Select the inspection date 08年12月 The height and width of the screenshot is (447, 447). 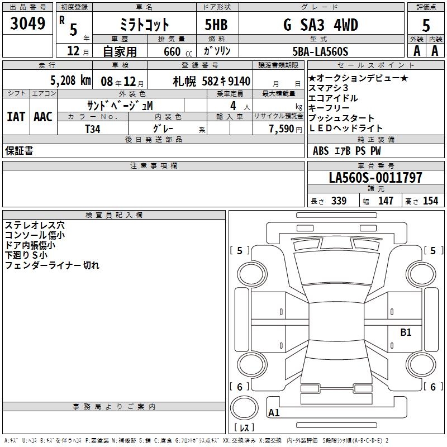point(122,82)
